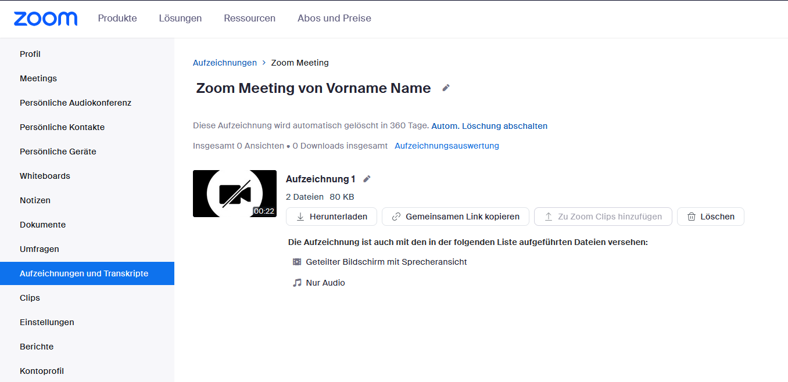The height and width of the screenshot is (382, 788).
Task: Open the Aufzeichnungsauswertung link
Action: pyautogui.click(x=446, y=146)
